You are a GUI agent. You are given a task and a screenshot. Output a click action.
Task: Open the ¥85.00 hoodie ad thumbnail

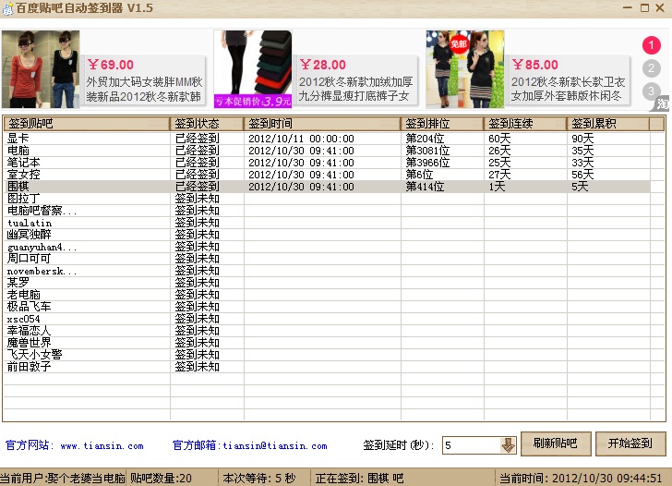point(465,69)
